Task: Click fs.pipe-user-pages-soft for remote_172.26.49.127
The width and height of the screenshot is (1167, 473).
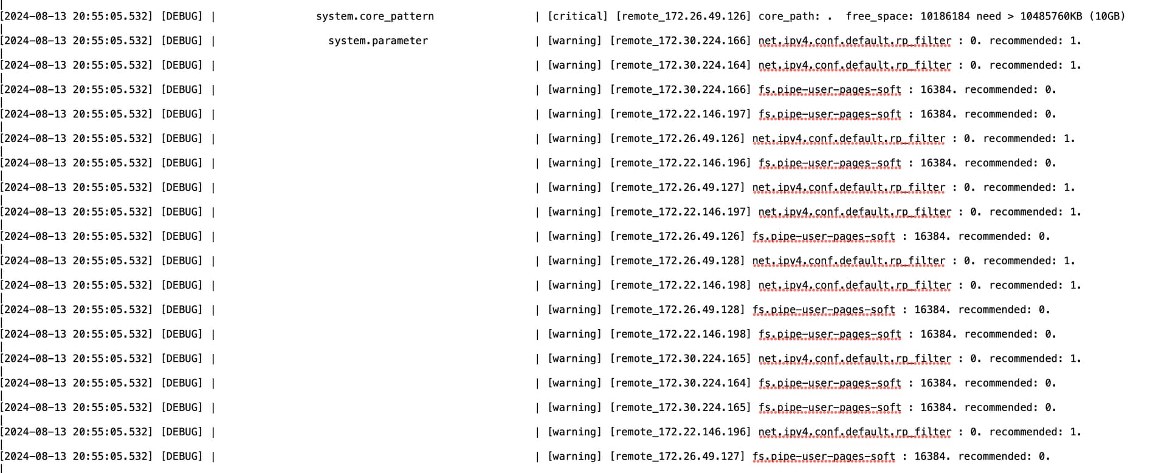Action: [x=824, y=456]
